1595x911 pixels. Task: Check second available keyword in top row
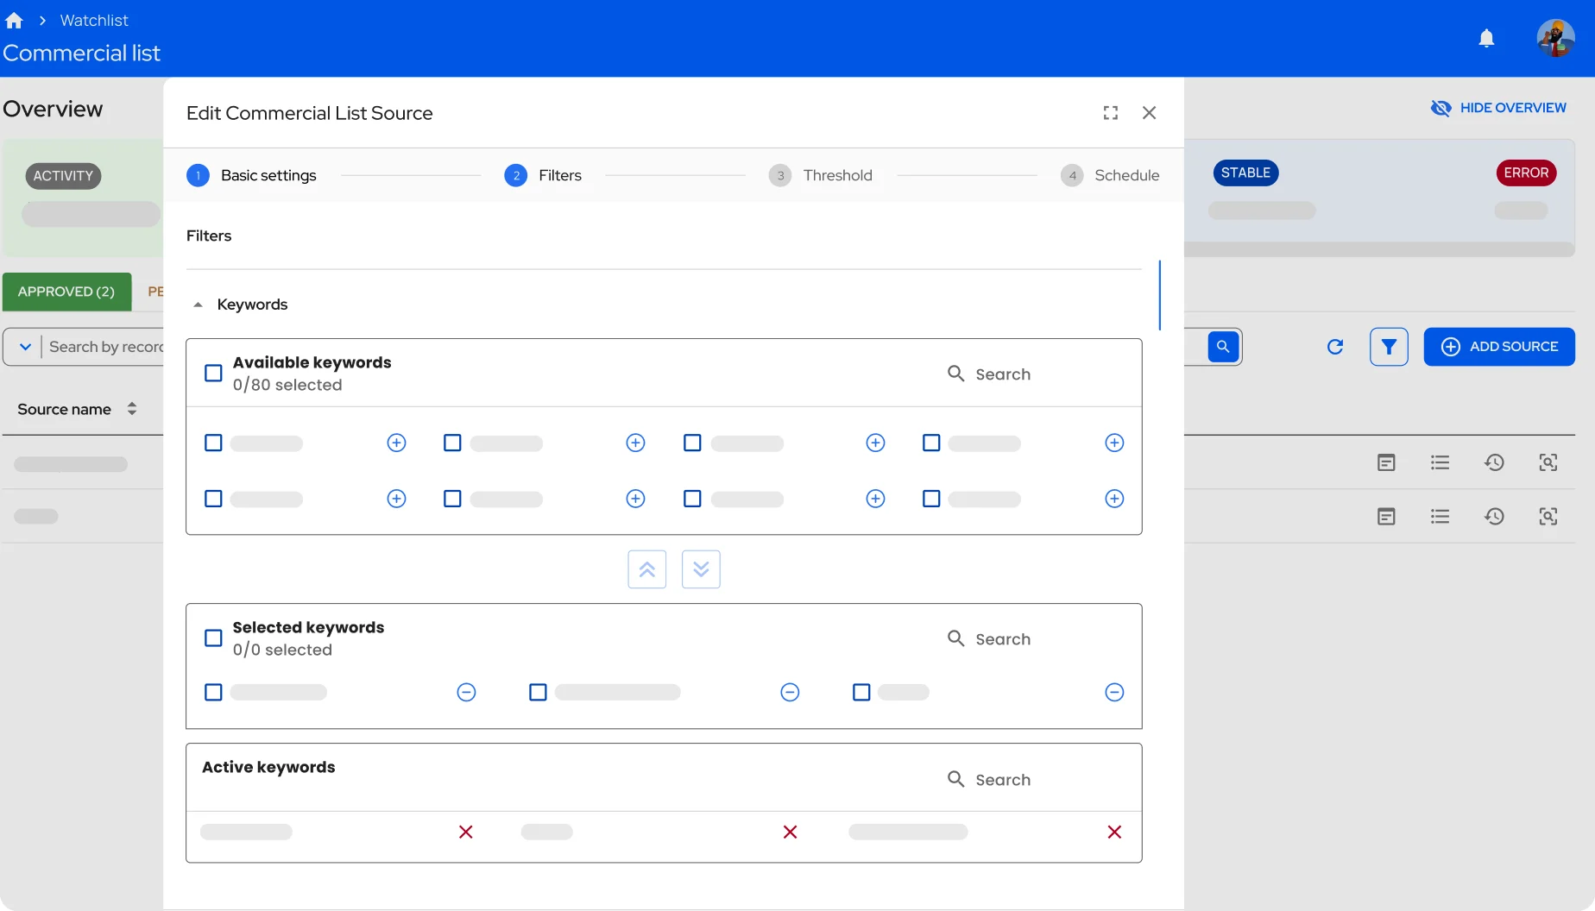click(x=452, y=443)
